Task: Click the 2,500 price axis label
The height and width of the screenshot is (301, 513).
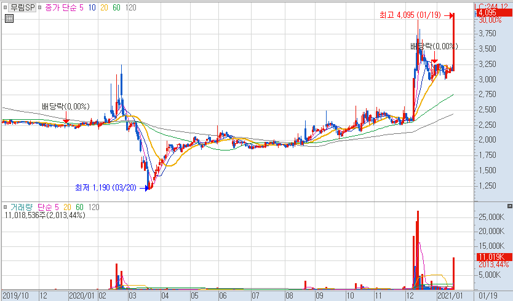Action: (x=488, y=109)
